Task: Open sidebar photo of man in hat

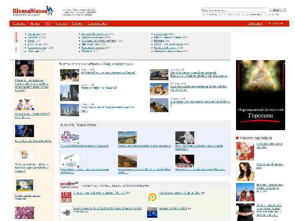Action: tap(25, 68)
